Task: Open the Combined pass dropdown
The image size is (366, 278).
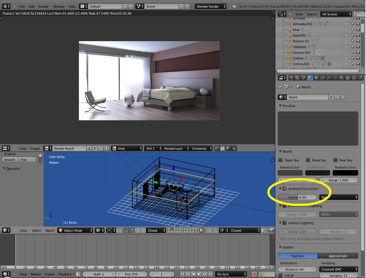Action: [201, 148]
